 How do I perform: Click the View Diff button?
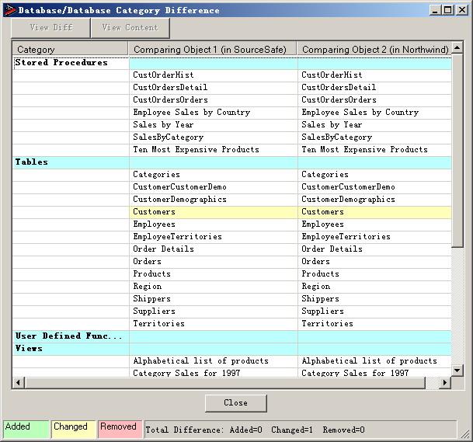pyautogui.click(x=50, y=28)
